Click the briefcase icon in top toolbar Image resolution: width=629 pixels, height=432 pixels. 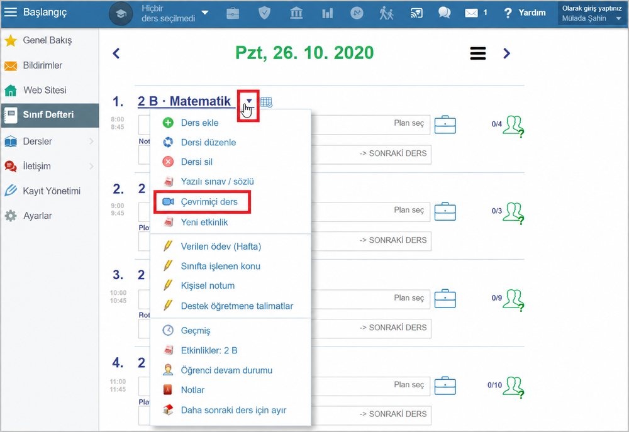pos(233,13)
